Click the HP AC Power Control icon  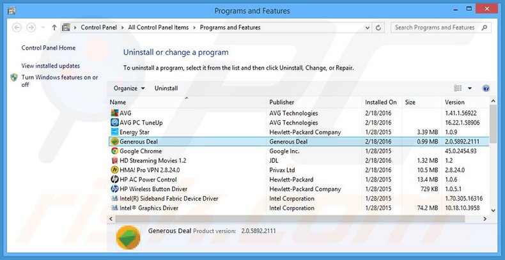tap(114, 180)
